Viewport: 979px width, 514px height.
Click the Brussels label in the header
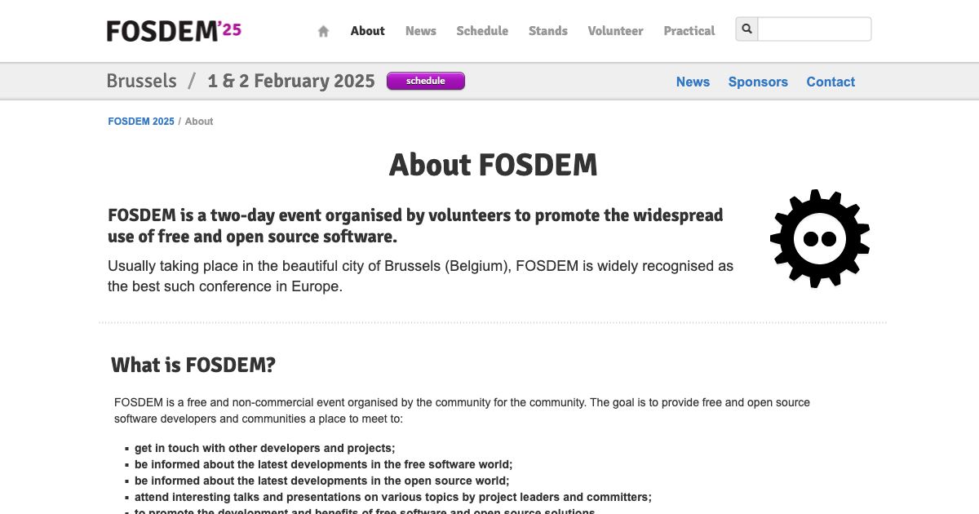141,81
